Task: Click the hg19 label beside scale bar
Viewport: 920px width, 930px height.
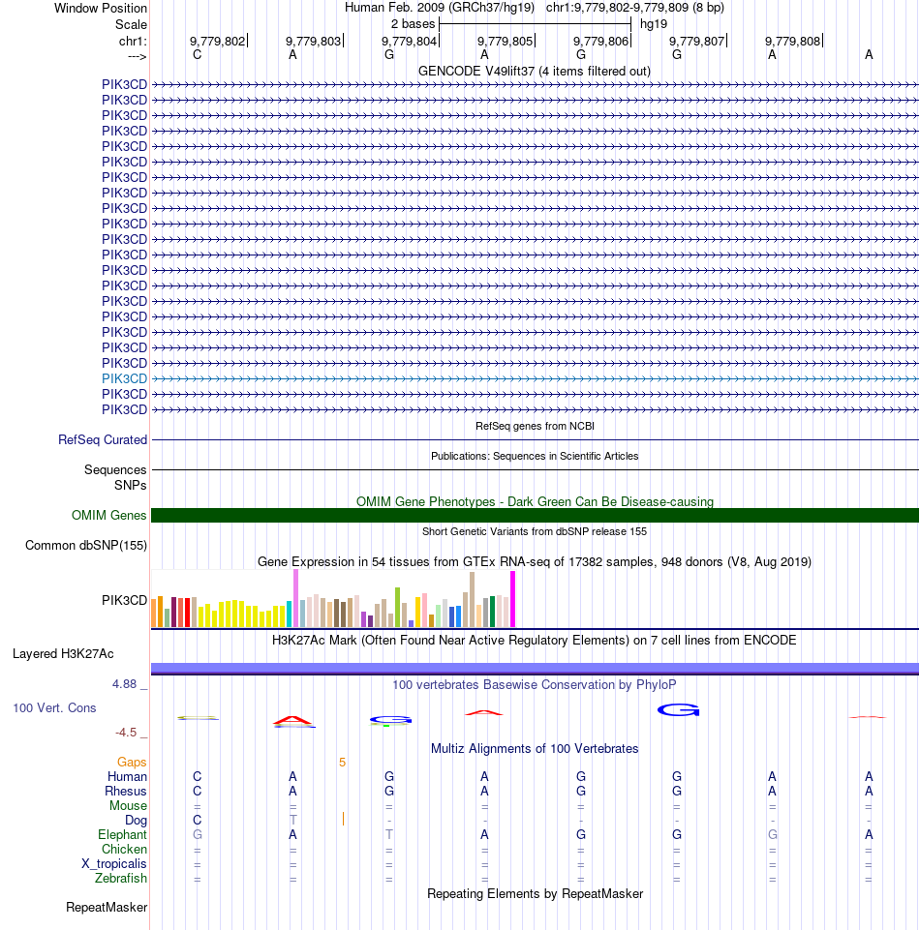Action: [654, 24]
